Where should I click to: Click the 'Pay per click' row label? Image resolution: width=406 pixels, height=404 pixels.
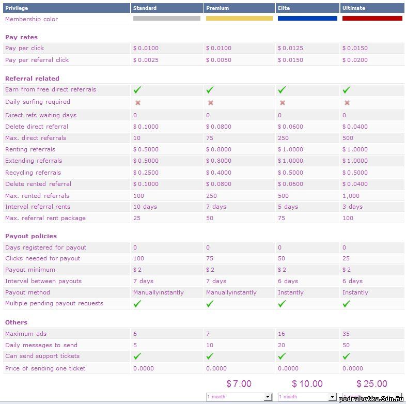click(25, 48)
